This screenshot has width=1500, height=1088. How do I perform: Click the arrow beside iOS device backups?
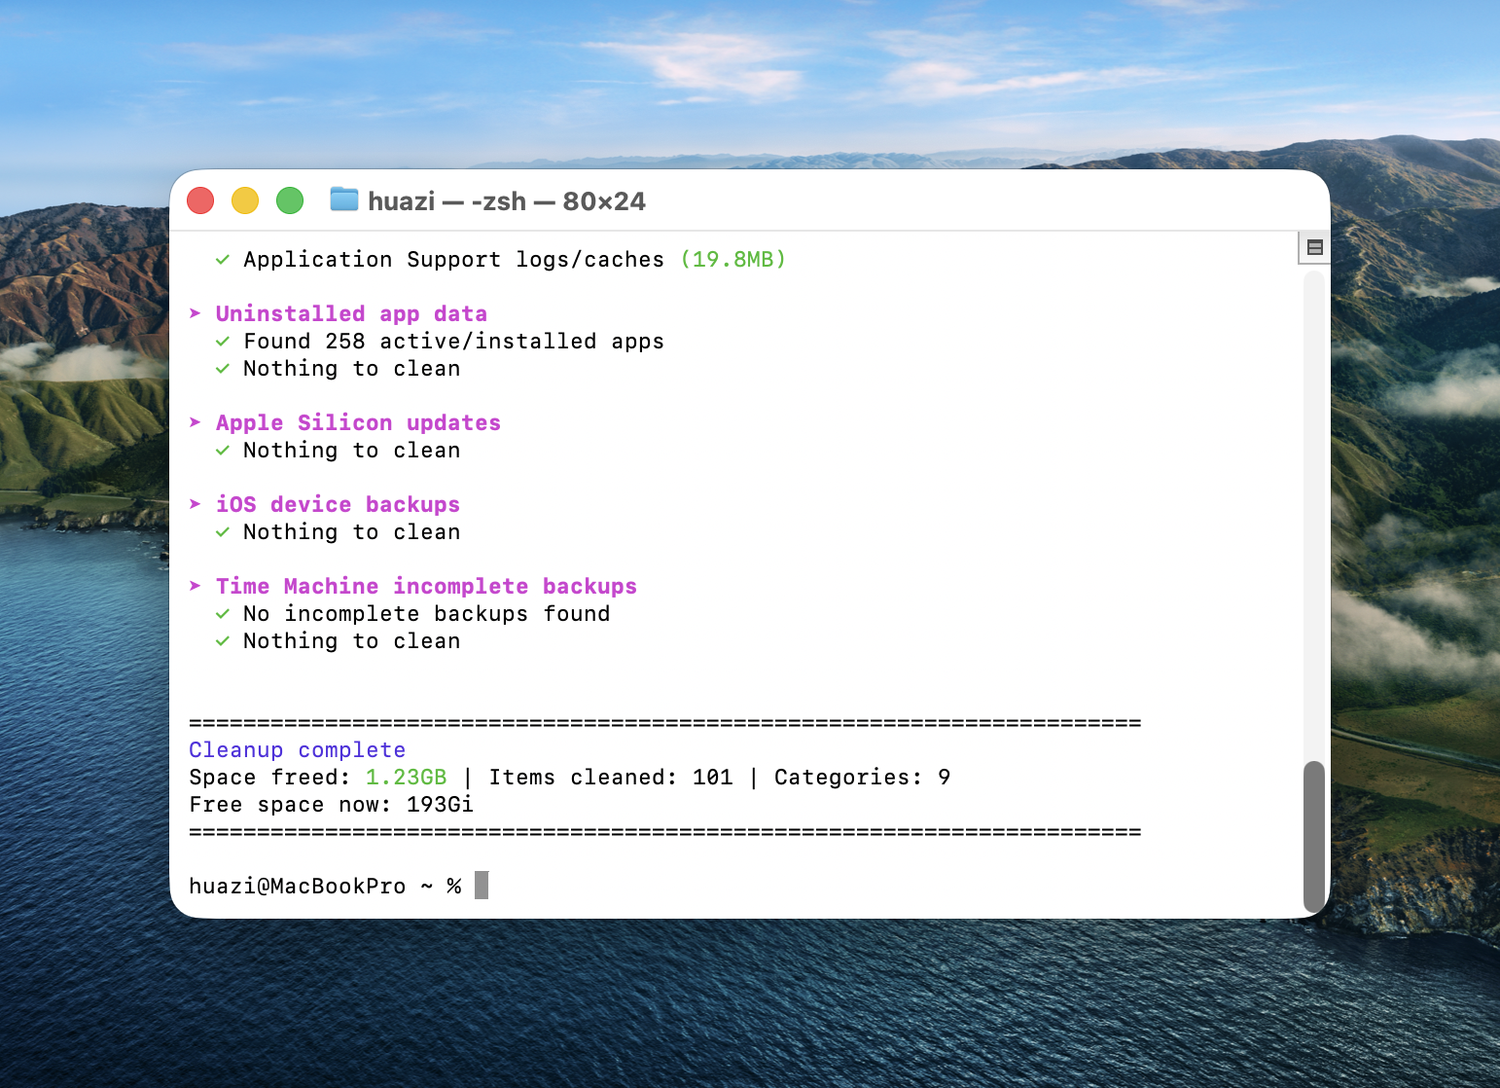point(196,504)
